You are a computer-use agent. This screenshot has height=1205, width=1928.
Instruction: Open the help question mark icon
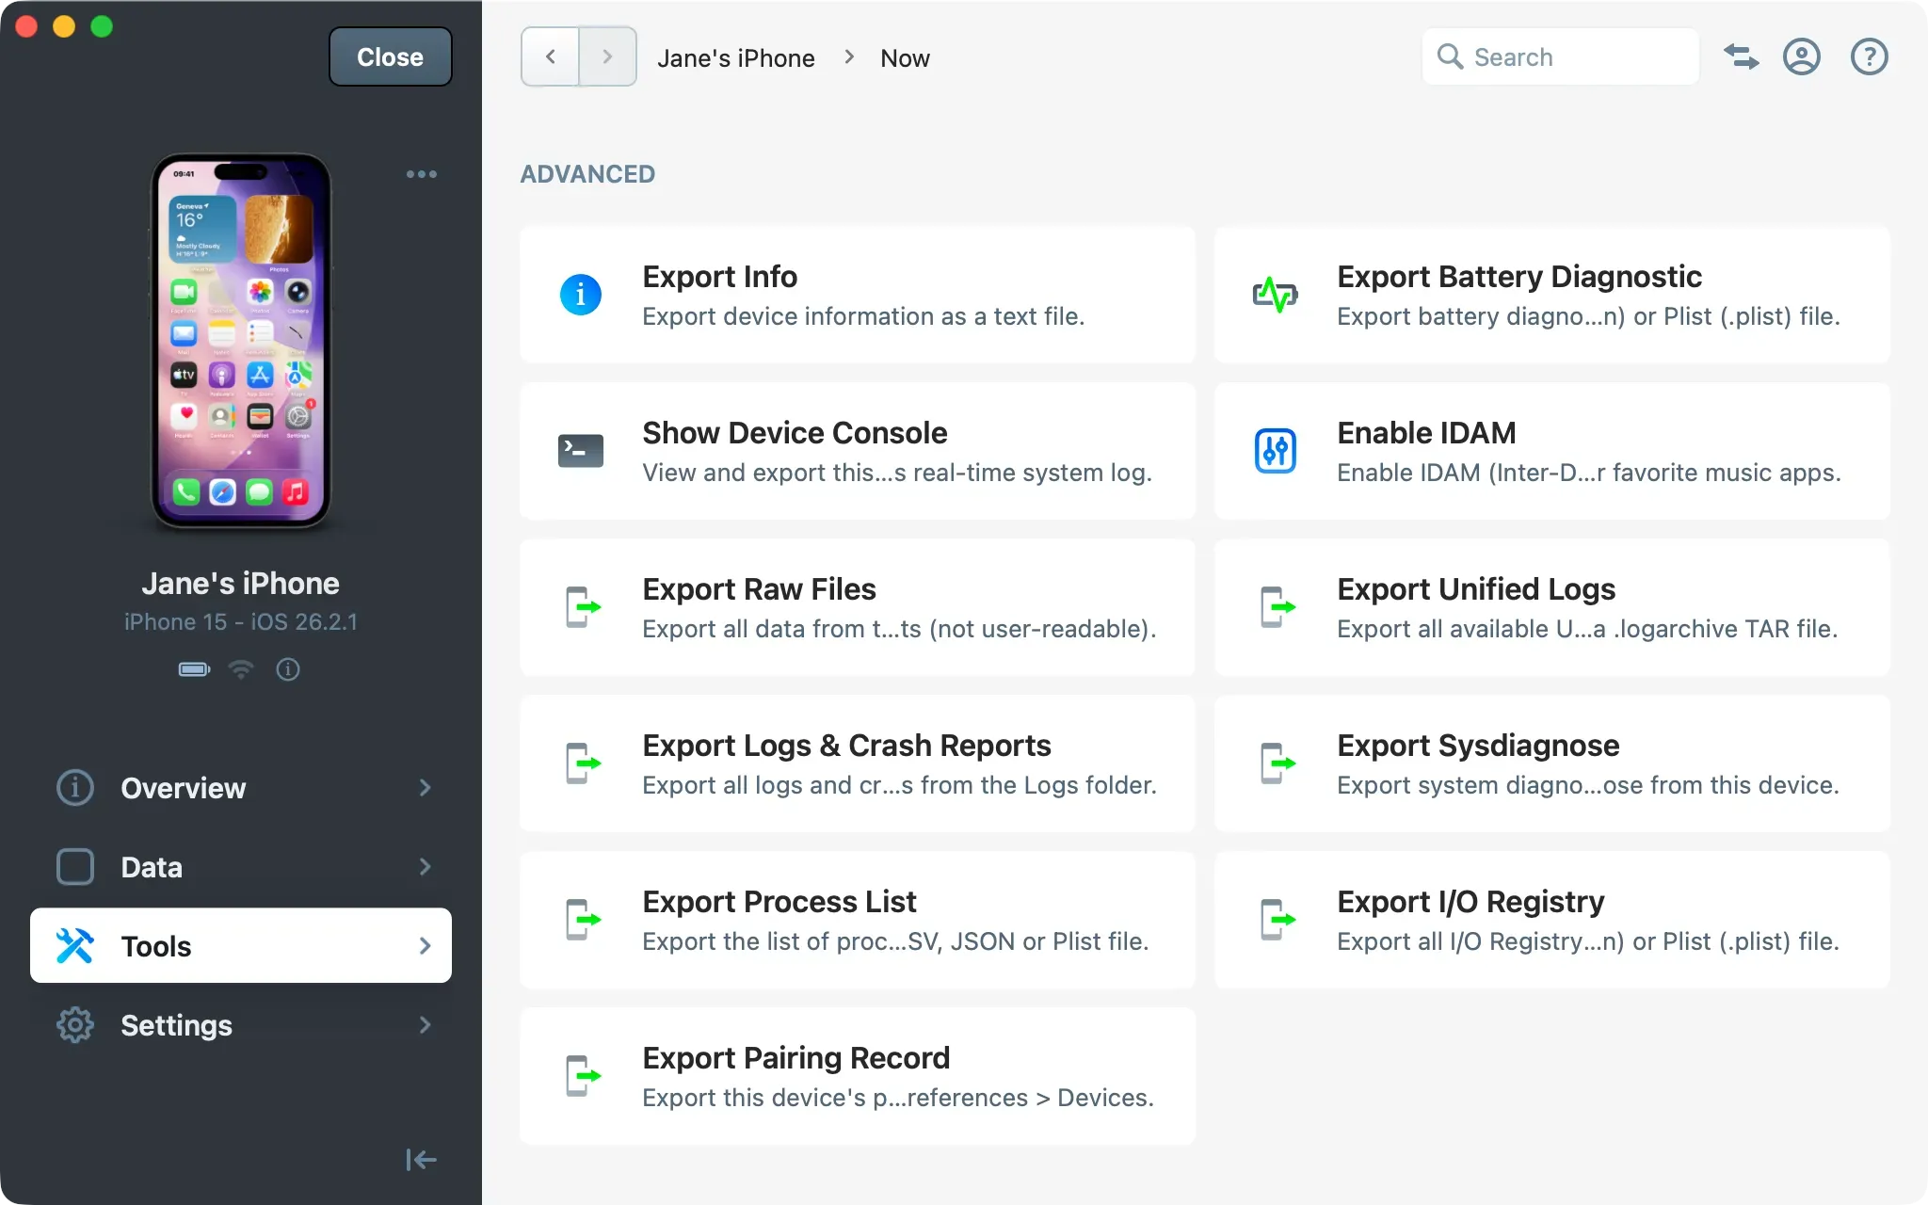[1870, 57]
